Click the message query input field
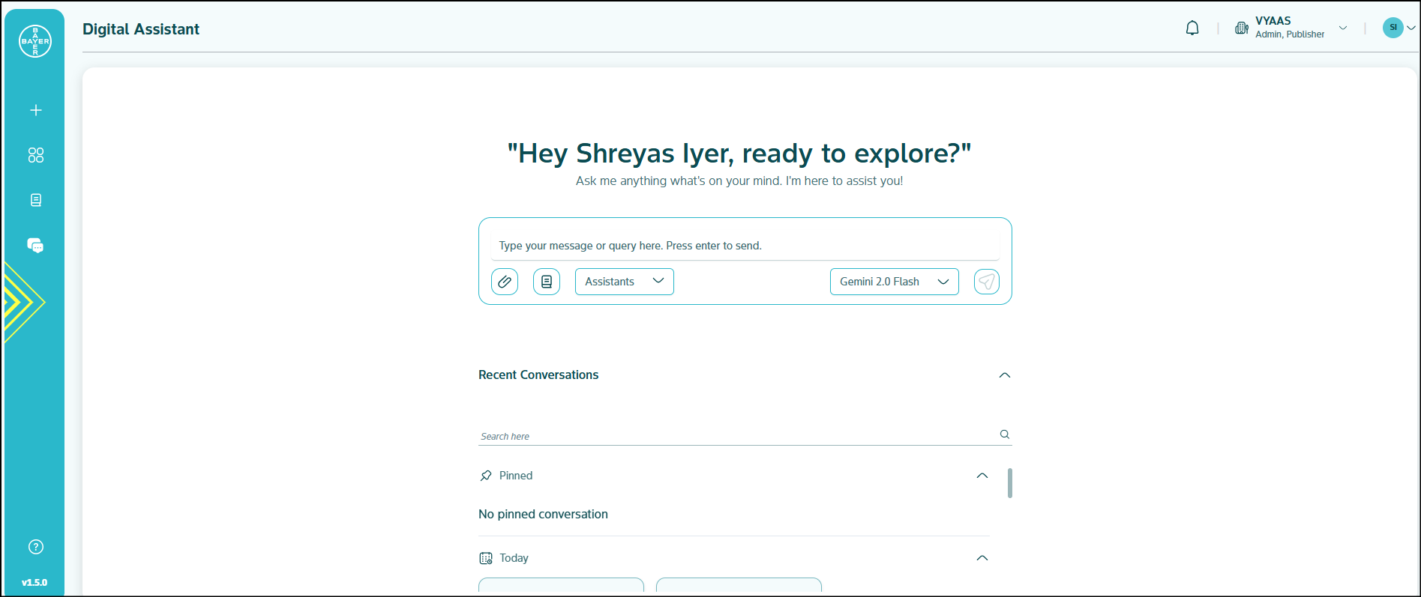This screenshot has width=1421, height=597. click(745, 246)
